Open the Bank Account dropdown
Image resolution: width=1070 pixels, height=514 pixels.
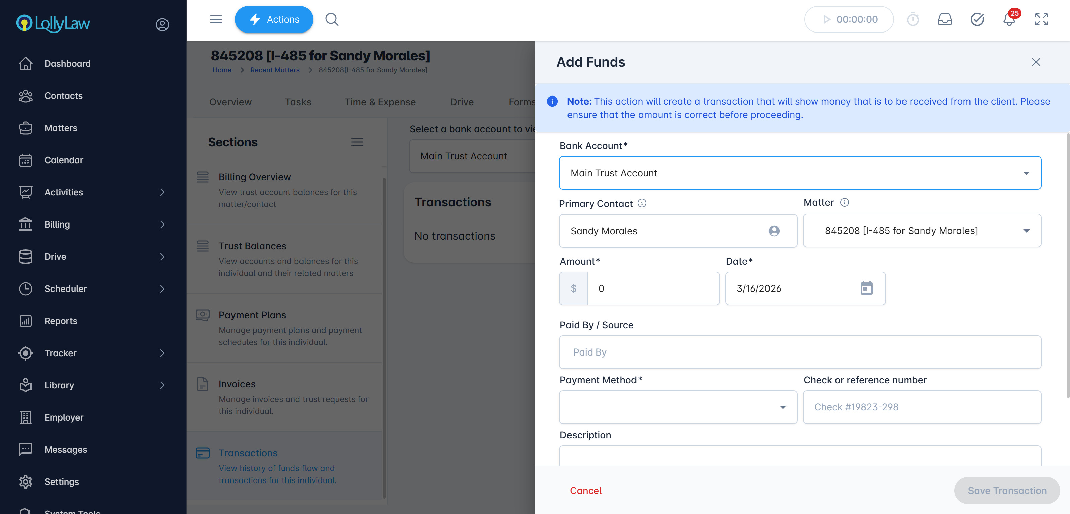click(x=800, y=173)
